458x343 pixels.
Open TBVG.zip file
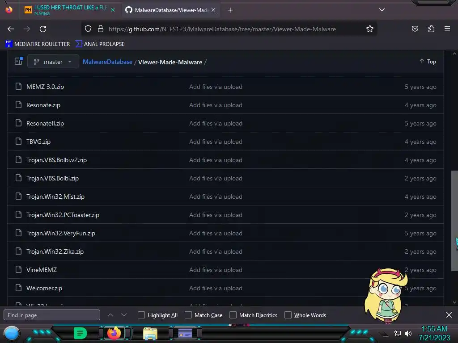click(38, 142)
